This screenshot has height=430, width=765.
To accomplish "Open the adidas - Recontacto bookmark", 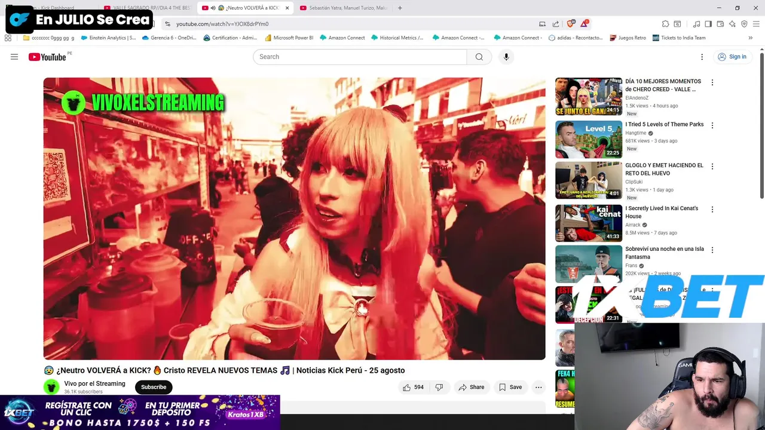I will click(576, 38).
